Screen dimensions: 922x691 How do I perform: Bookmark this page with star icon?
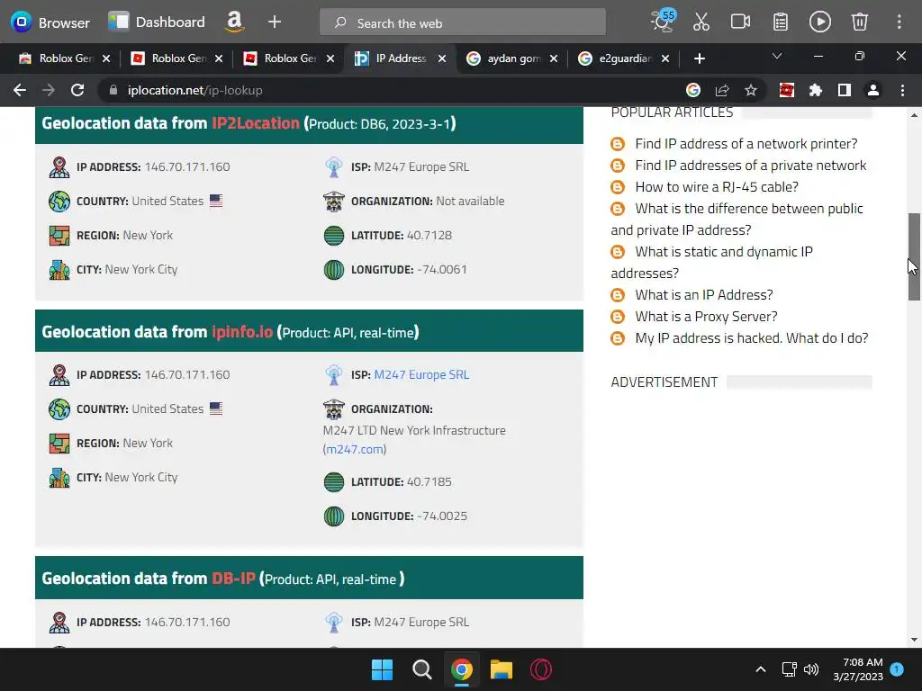click(x=751, y=90)
